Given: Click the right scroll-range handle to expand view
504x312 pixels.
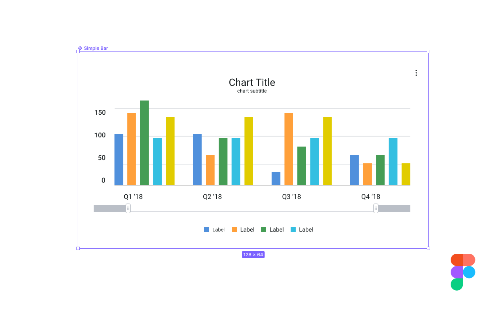Looking at the screenshot, I should click(375, 208).
